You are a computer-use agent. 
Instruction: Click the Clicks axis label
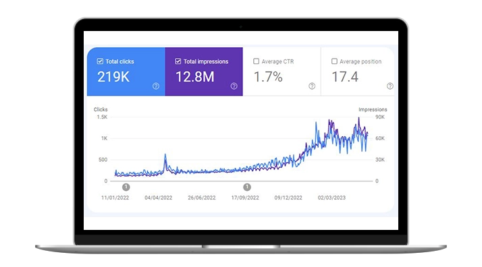101,109
